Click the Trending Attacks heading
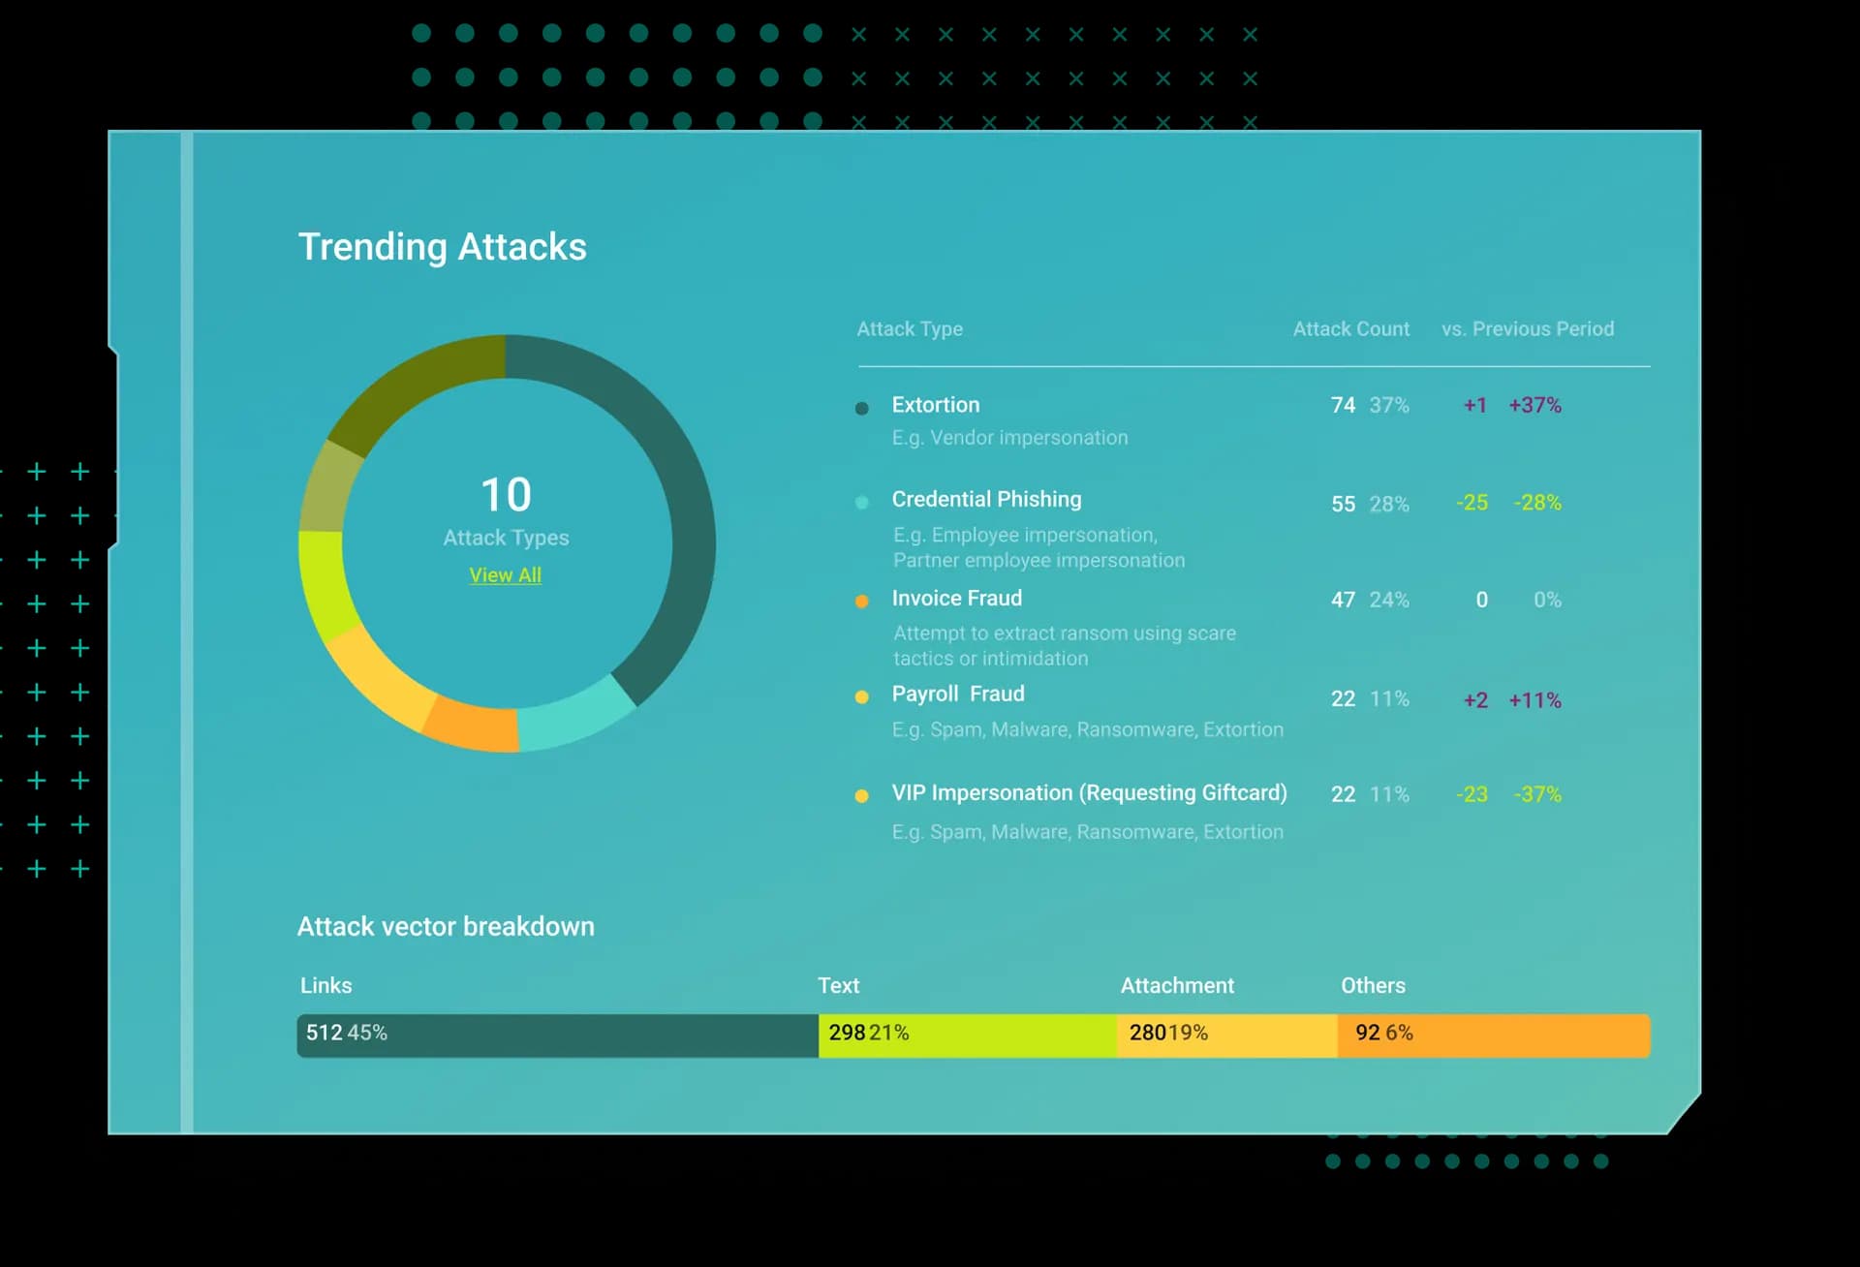 click(x=442, y=246)
